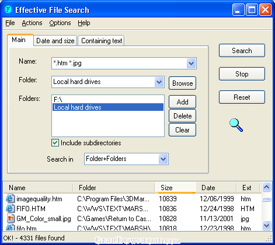Start the search with Search button
Image resolution: width=275 pixels, height=245 pixels.
pos(242,51)
